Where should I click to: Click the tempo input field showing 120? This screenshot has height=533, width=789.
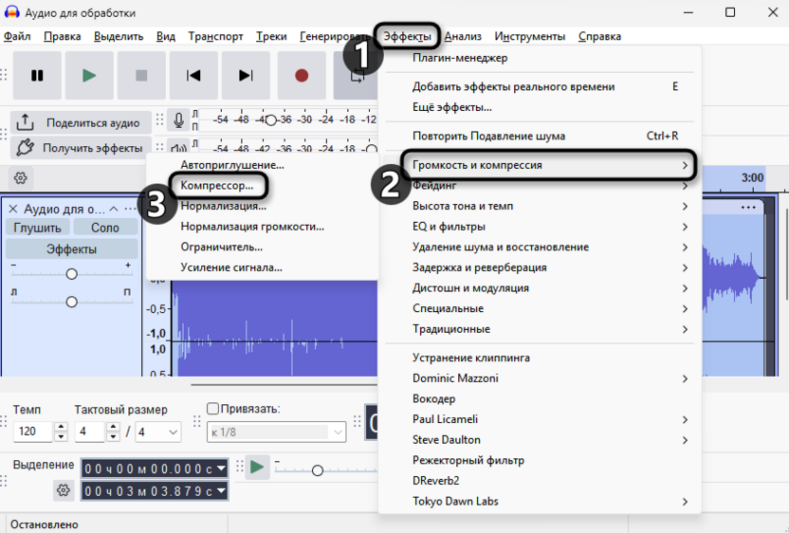(x=32, y=432)
